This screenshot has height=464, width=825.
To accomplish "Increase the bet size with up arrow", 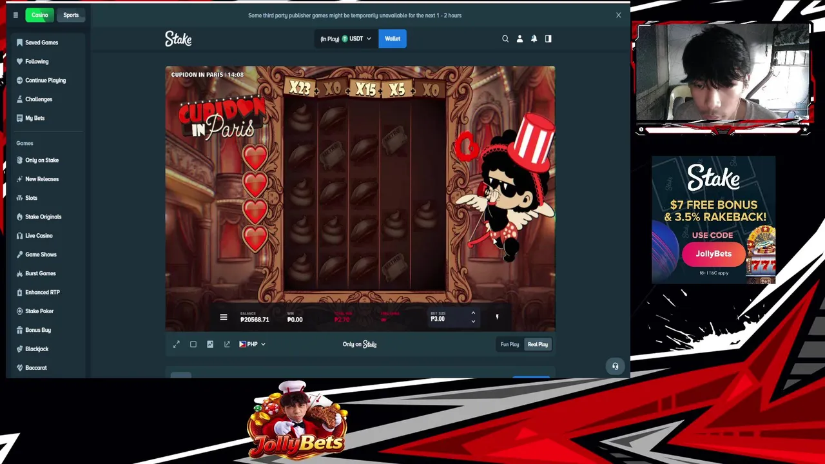I will point(473,313).
